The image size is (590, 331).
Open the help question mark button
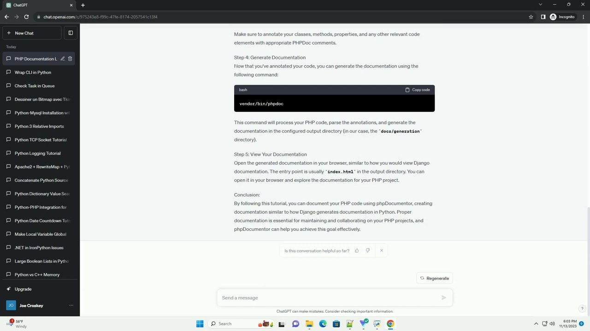(582, 309)
